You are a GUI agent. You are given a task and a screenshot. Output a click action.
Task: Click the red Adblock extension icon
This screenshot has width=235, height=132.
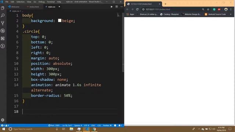click(219, 9)
